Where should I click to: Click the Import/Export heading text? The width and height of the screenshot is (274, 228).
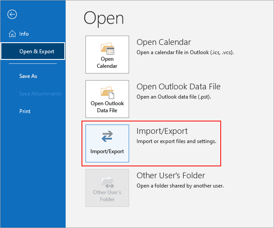(162, 131)
